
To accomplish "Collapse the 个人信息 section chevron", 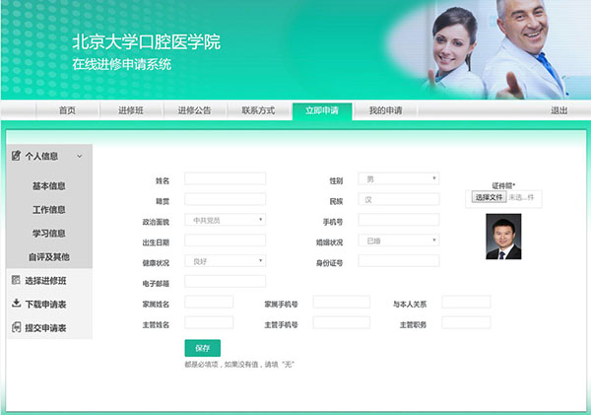I will point(79,156).
